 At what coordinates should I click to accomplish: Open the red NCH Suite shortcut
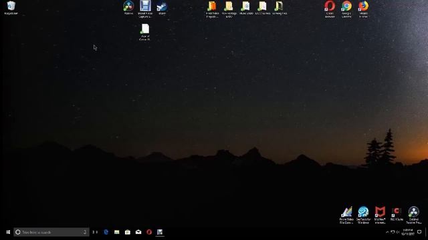pyautogui.click(x=397, y=214)
